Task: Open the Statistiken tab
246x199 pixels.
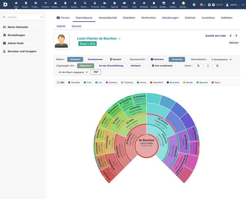Action: [x=129, y=18]
